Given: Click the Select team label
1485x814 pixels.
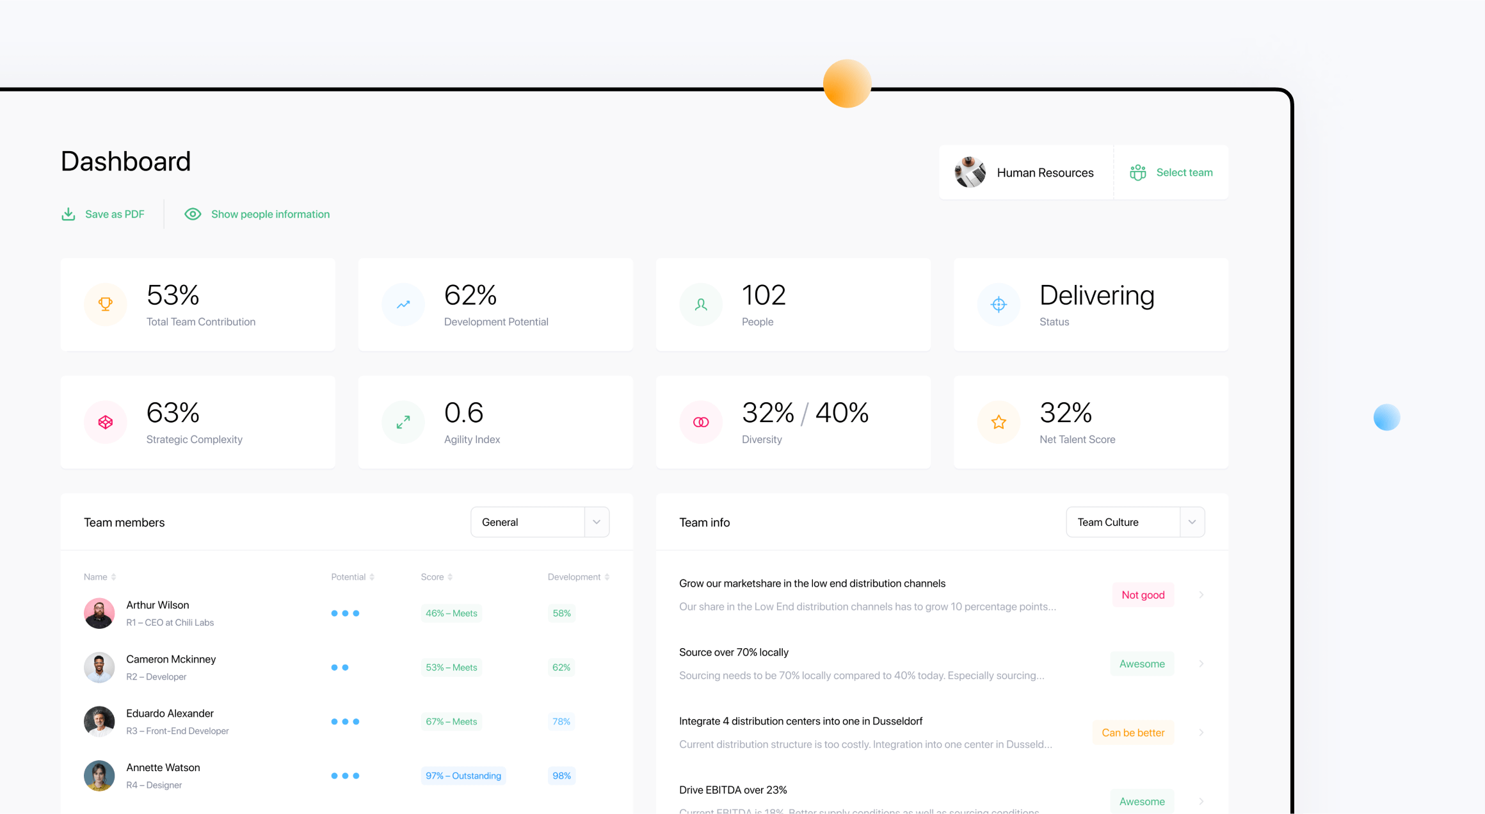Looking at the screenshot, I should point(1184,173).
